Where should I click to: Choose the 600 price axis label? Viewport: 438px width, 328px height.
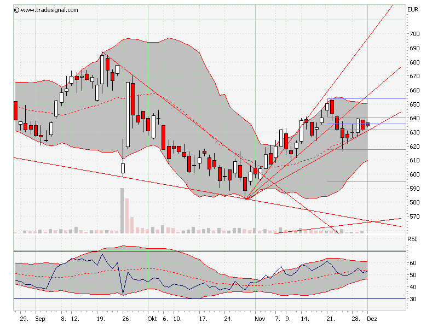click(x=414, y=174)
